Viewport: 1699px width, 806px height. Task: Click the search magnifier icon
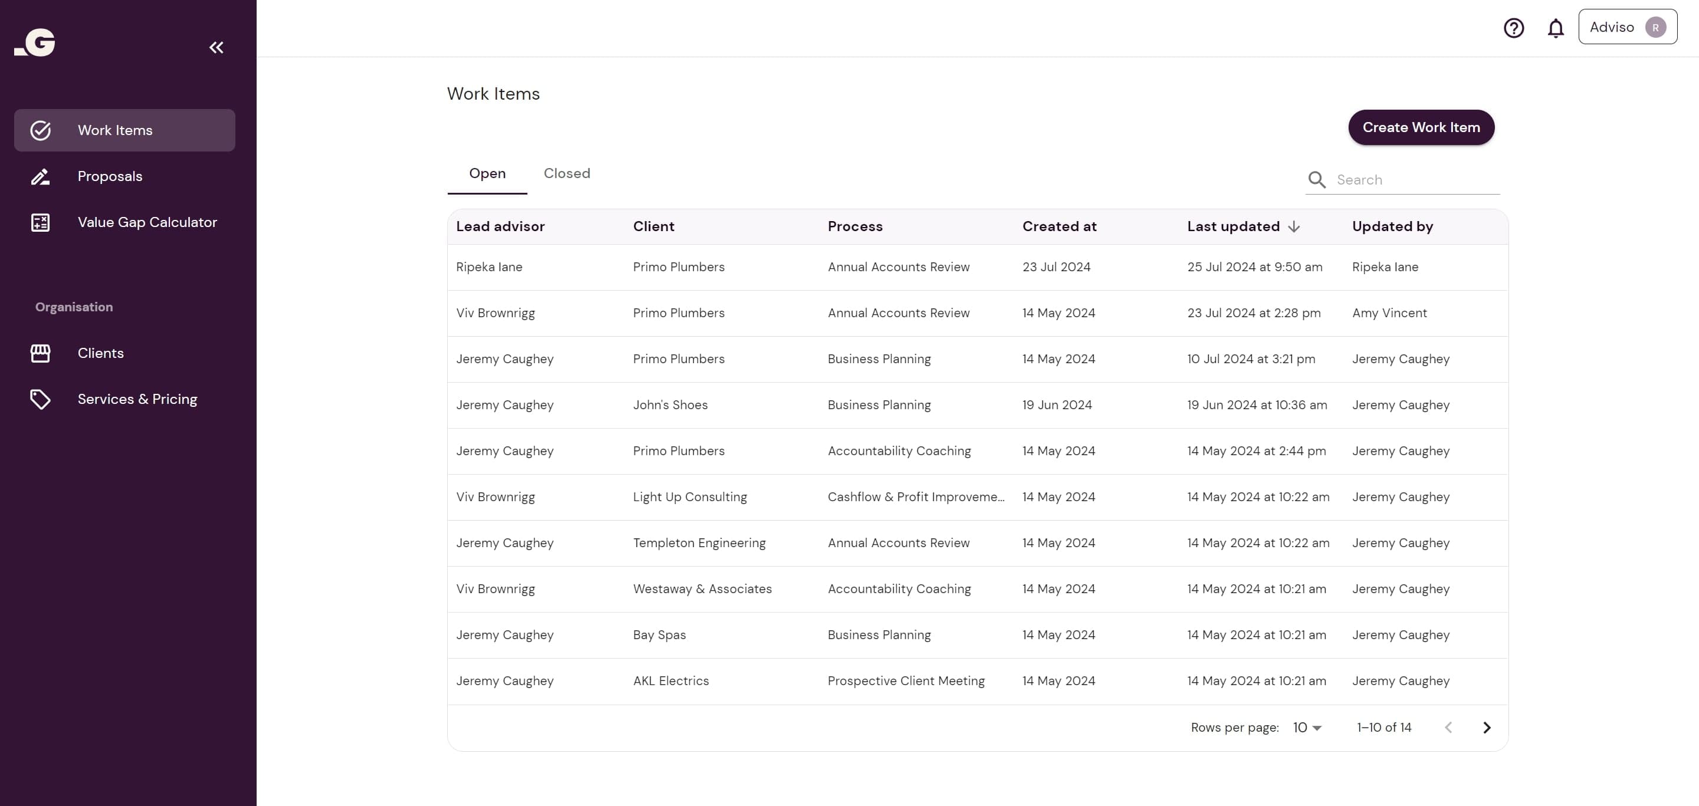click(1317, 180)
